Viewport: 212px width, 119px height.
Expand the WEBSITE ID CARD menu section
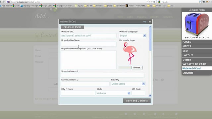pos(197,64)
